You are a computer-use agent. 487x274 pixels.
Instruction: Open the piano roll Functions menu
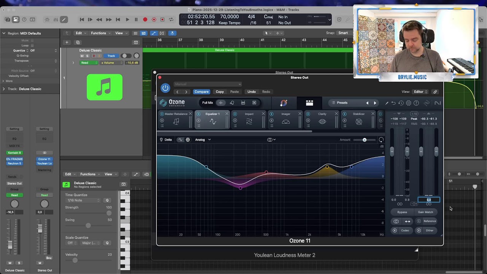[90, 174]
